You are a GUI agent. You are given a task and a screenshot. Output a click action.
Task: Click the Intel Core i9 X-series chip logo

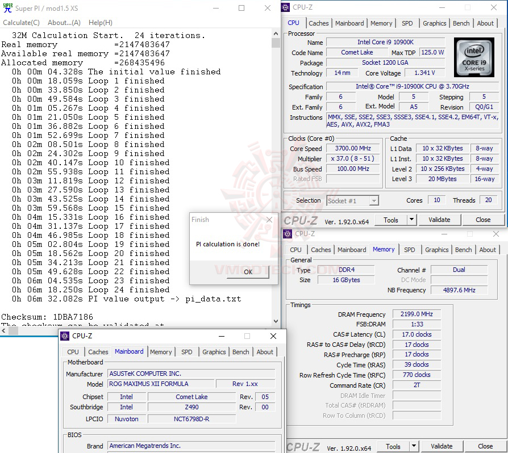(x=474, y=57)
